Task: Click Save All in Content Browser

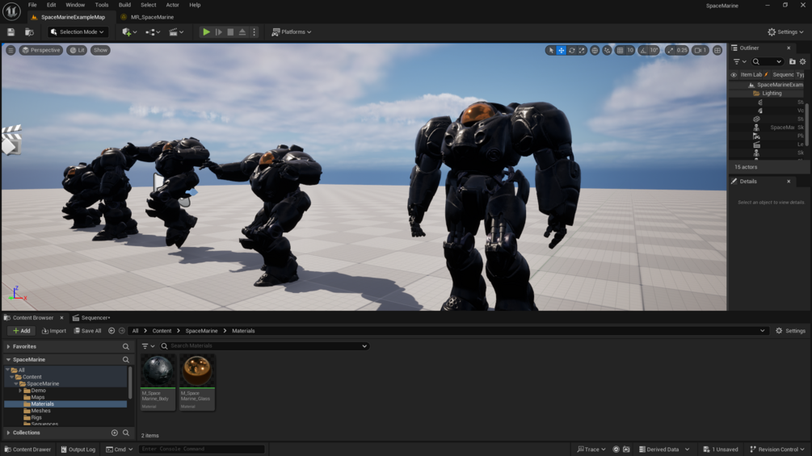Action: [x=87, y=331]
